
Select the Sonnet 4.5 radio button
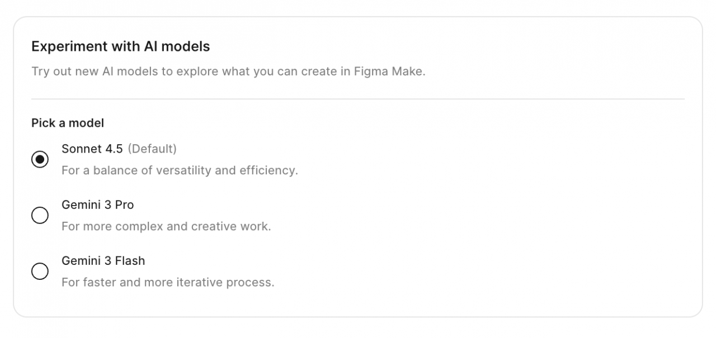(x=40, y=159)
